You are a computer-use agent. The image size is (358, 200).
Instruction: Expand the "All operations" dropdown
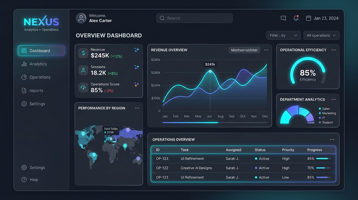[321, 35]
